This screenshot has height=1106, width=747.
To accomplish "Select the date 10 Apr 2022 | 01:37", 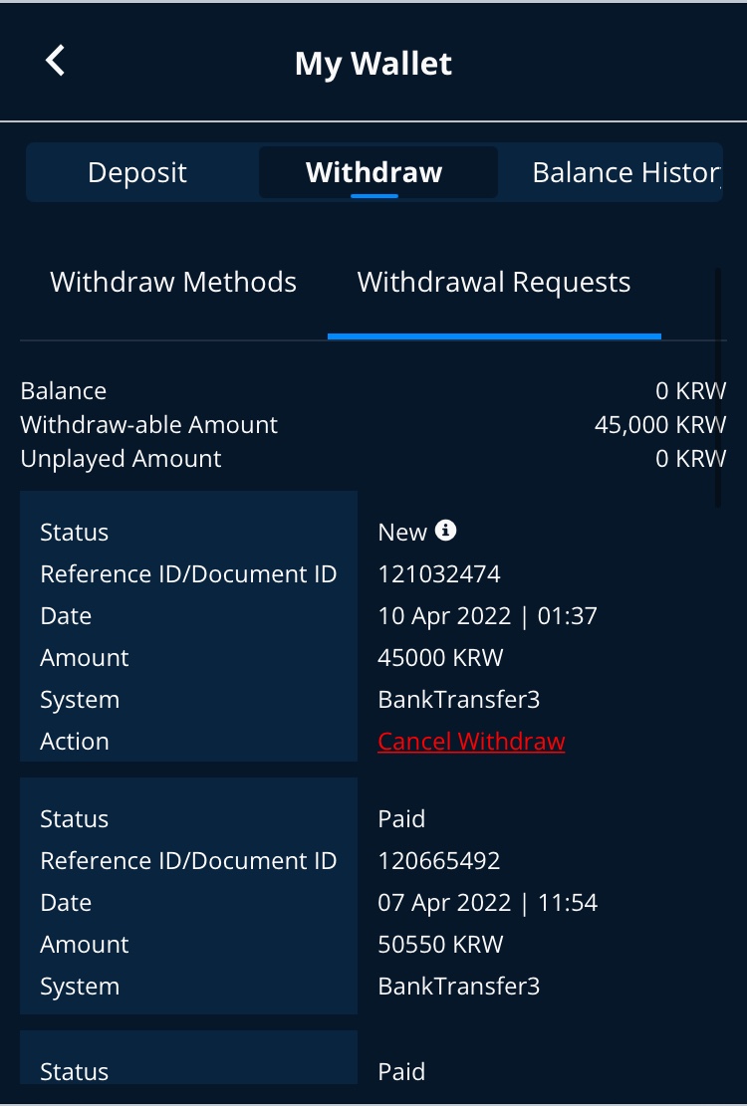I will pyautogui.click(x=487, y=616).
